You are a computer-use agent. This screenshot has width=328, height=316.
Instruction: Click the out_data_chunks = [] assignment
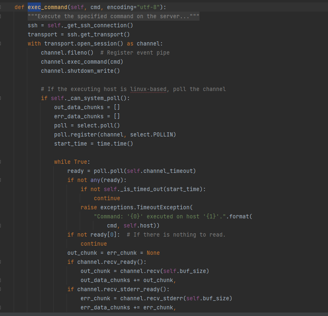click(x=87, y=108)
